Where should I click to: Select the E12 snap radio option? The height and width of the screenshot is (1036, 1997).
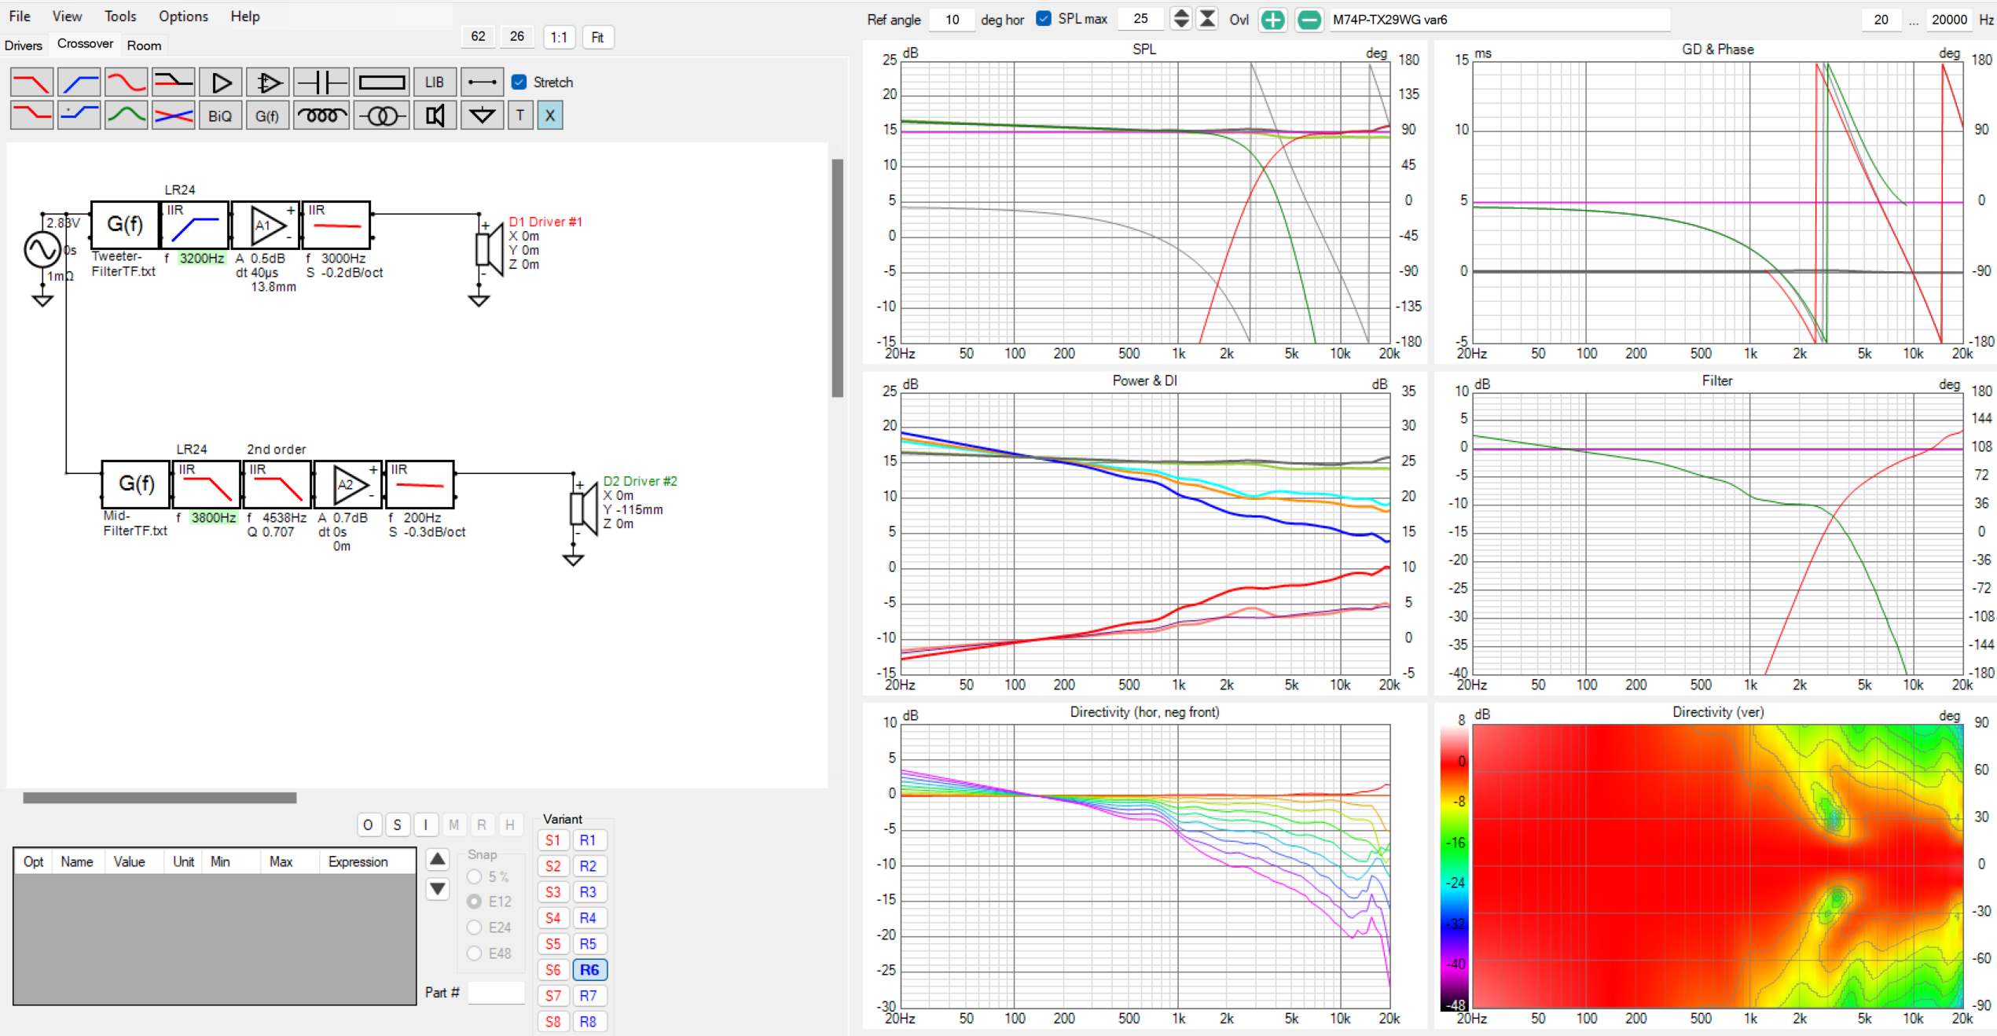[475, 902]
